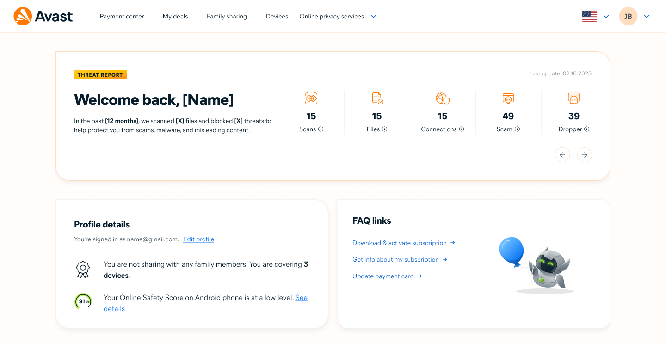
Task: Open the info tooltip next to Scam
Action: coord(518,129)
